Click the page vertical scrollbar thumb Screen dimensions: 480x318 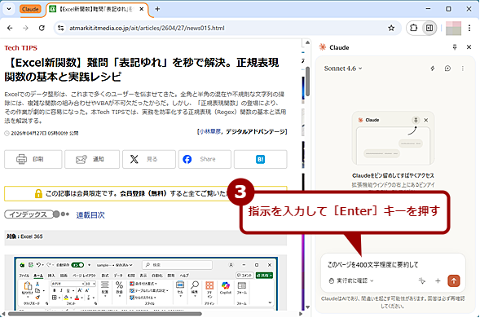click(307, 81)
